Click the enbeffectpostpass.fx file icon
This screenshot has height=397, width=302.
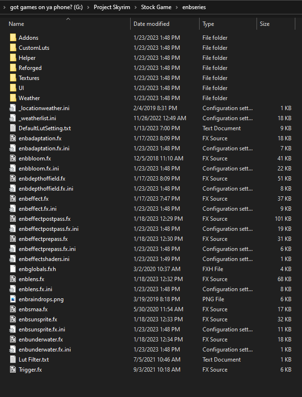(12, 219)
